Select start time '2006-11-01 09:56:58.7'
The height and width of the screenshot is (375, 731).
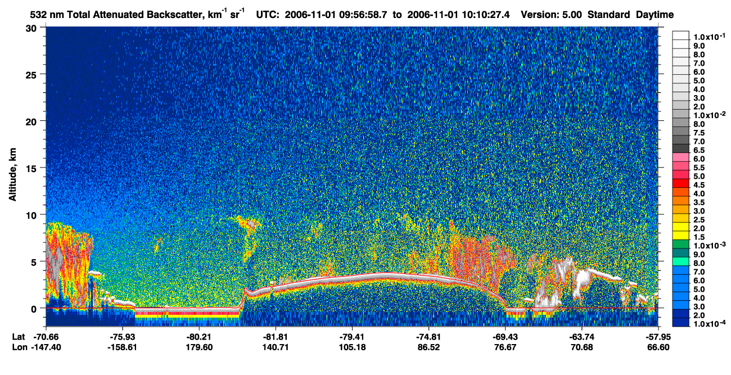coord(335,15)
